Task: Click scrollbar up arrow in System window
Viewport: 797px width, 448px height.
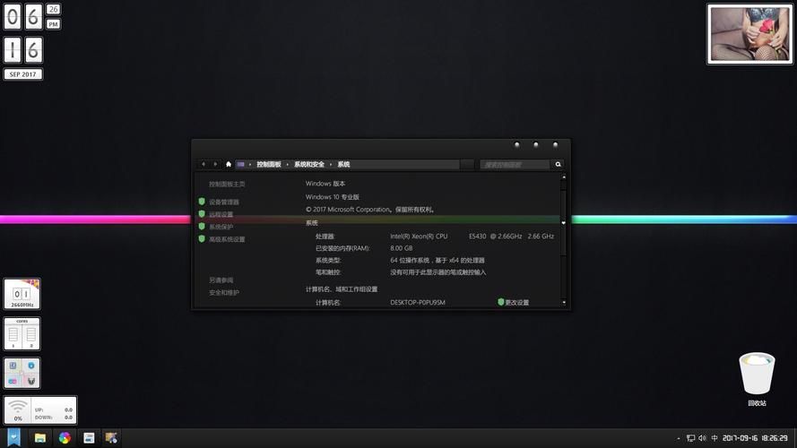Action: (x=563, y=177)
